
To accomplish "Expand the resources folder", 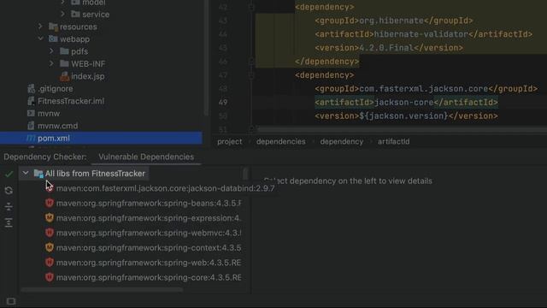I will (x=40, y=27).
